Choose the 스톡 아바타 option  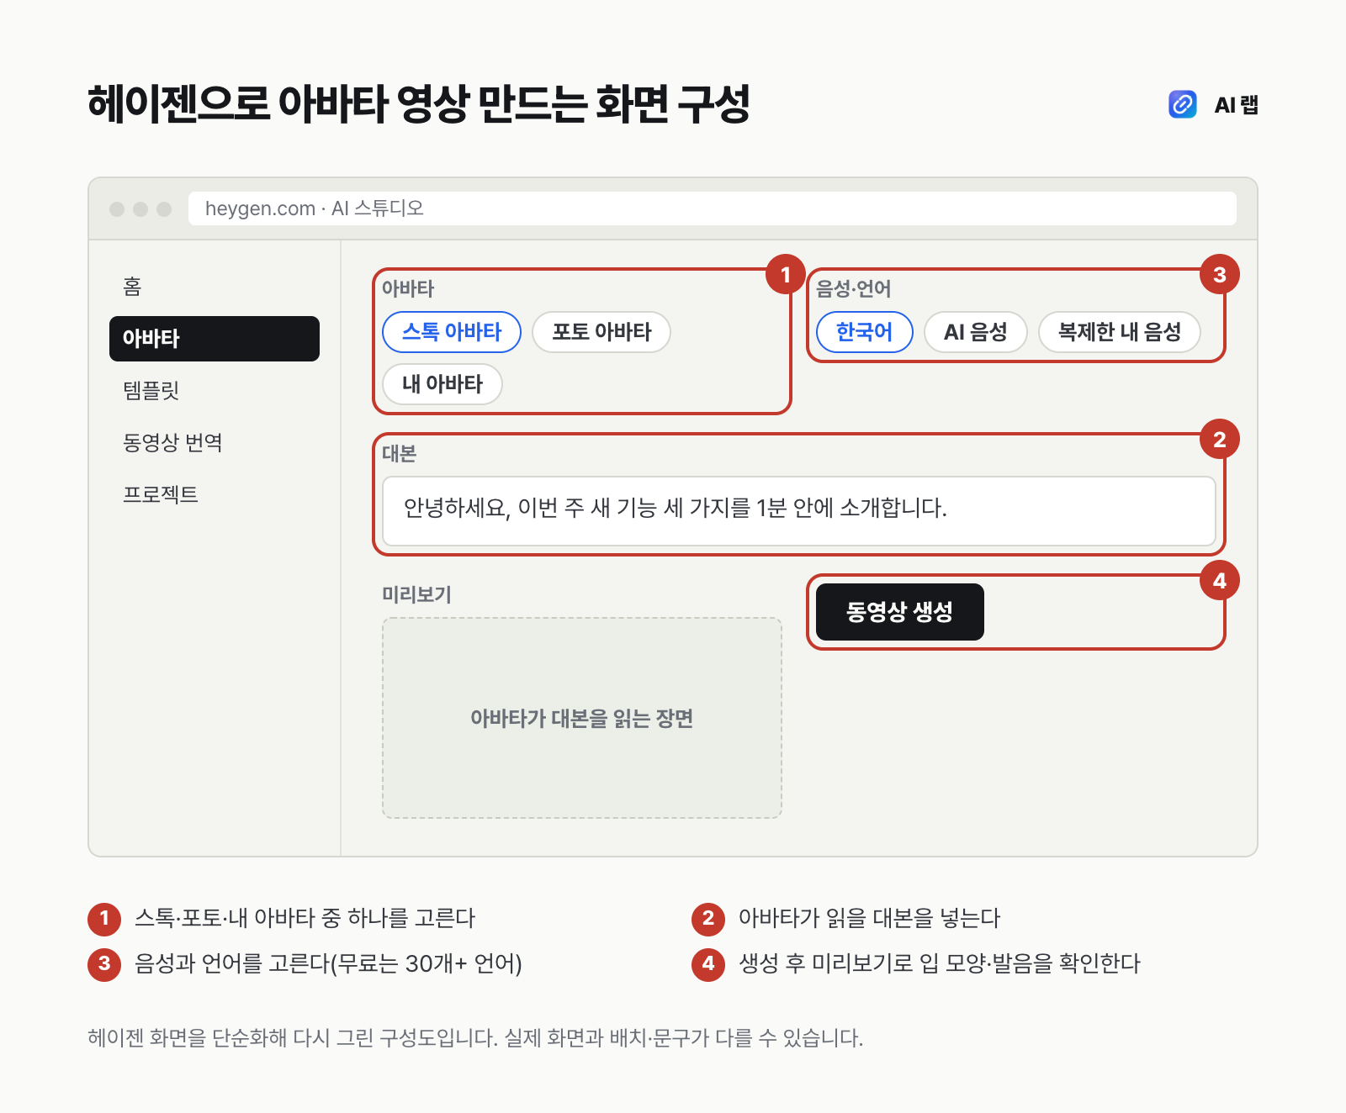(x=452, y=332)
